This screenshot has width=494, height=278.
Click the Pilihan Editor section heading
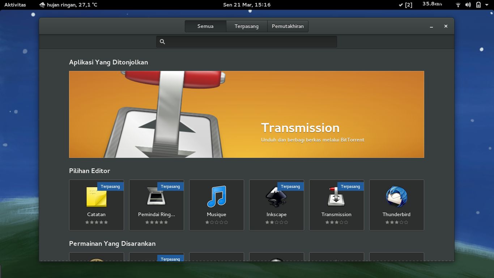[90, 171]
